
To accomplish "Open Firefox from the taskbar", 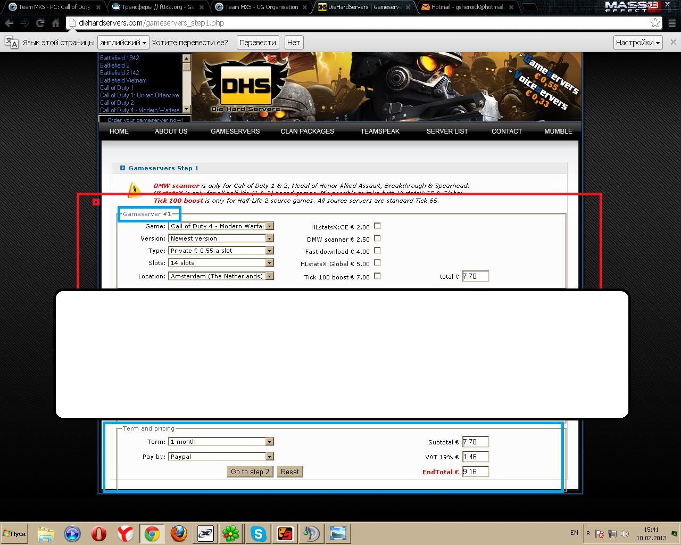I will point(179,534).
